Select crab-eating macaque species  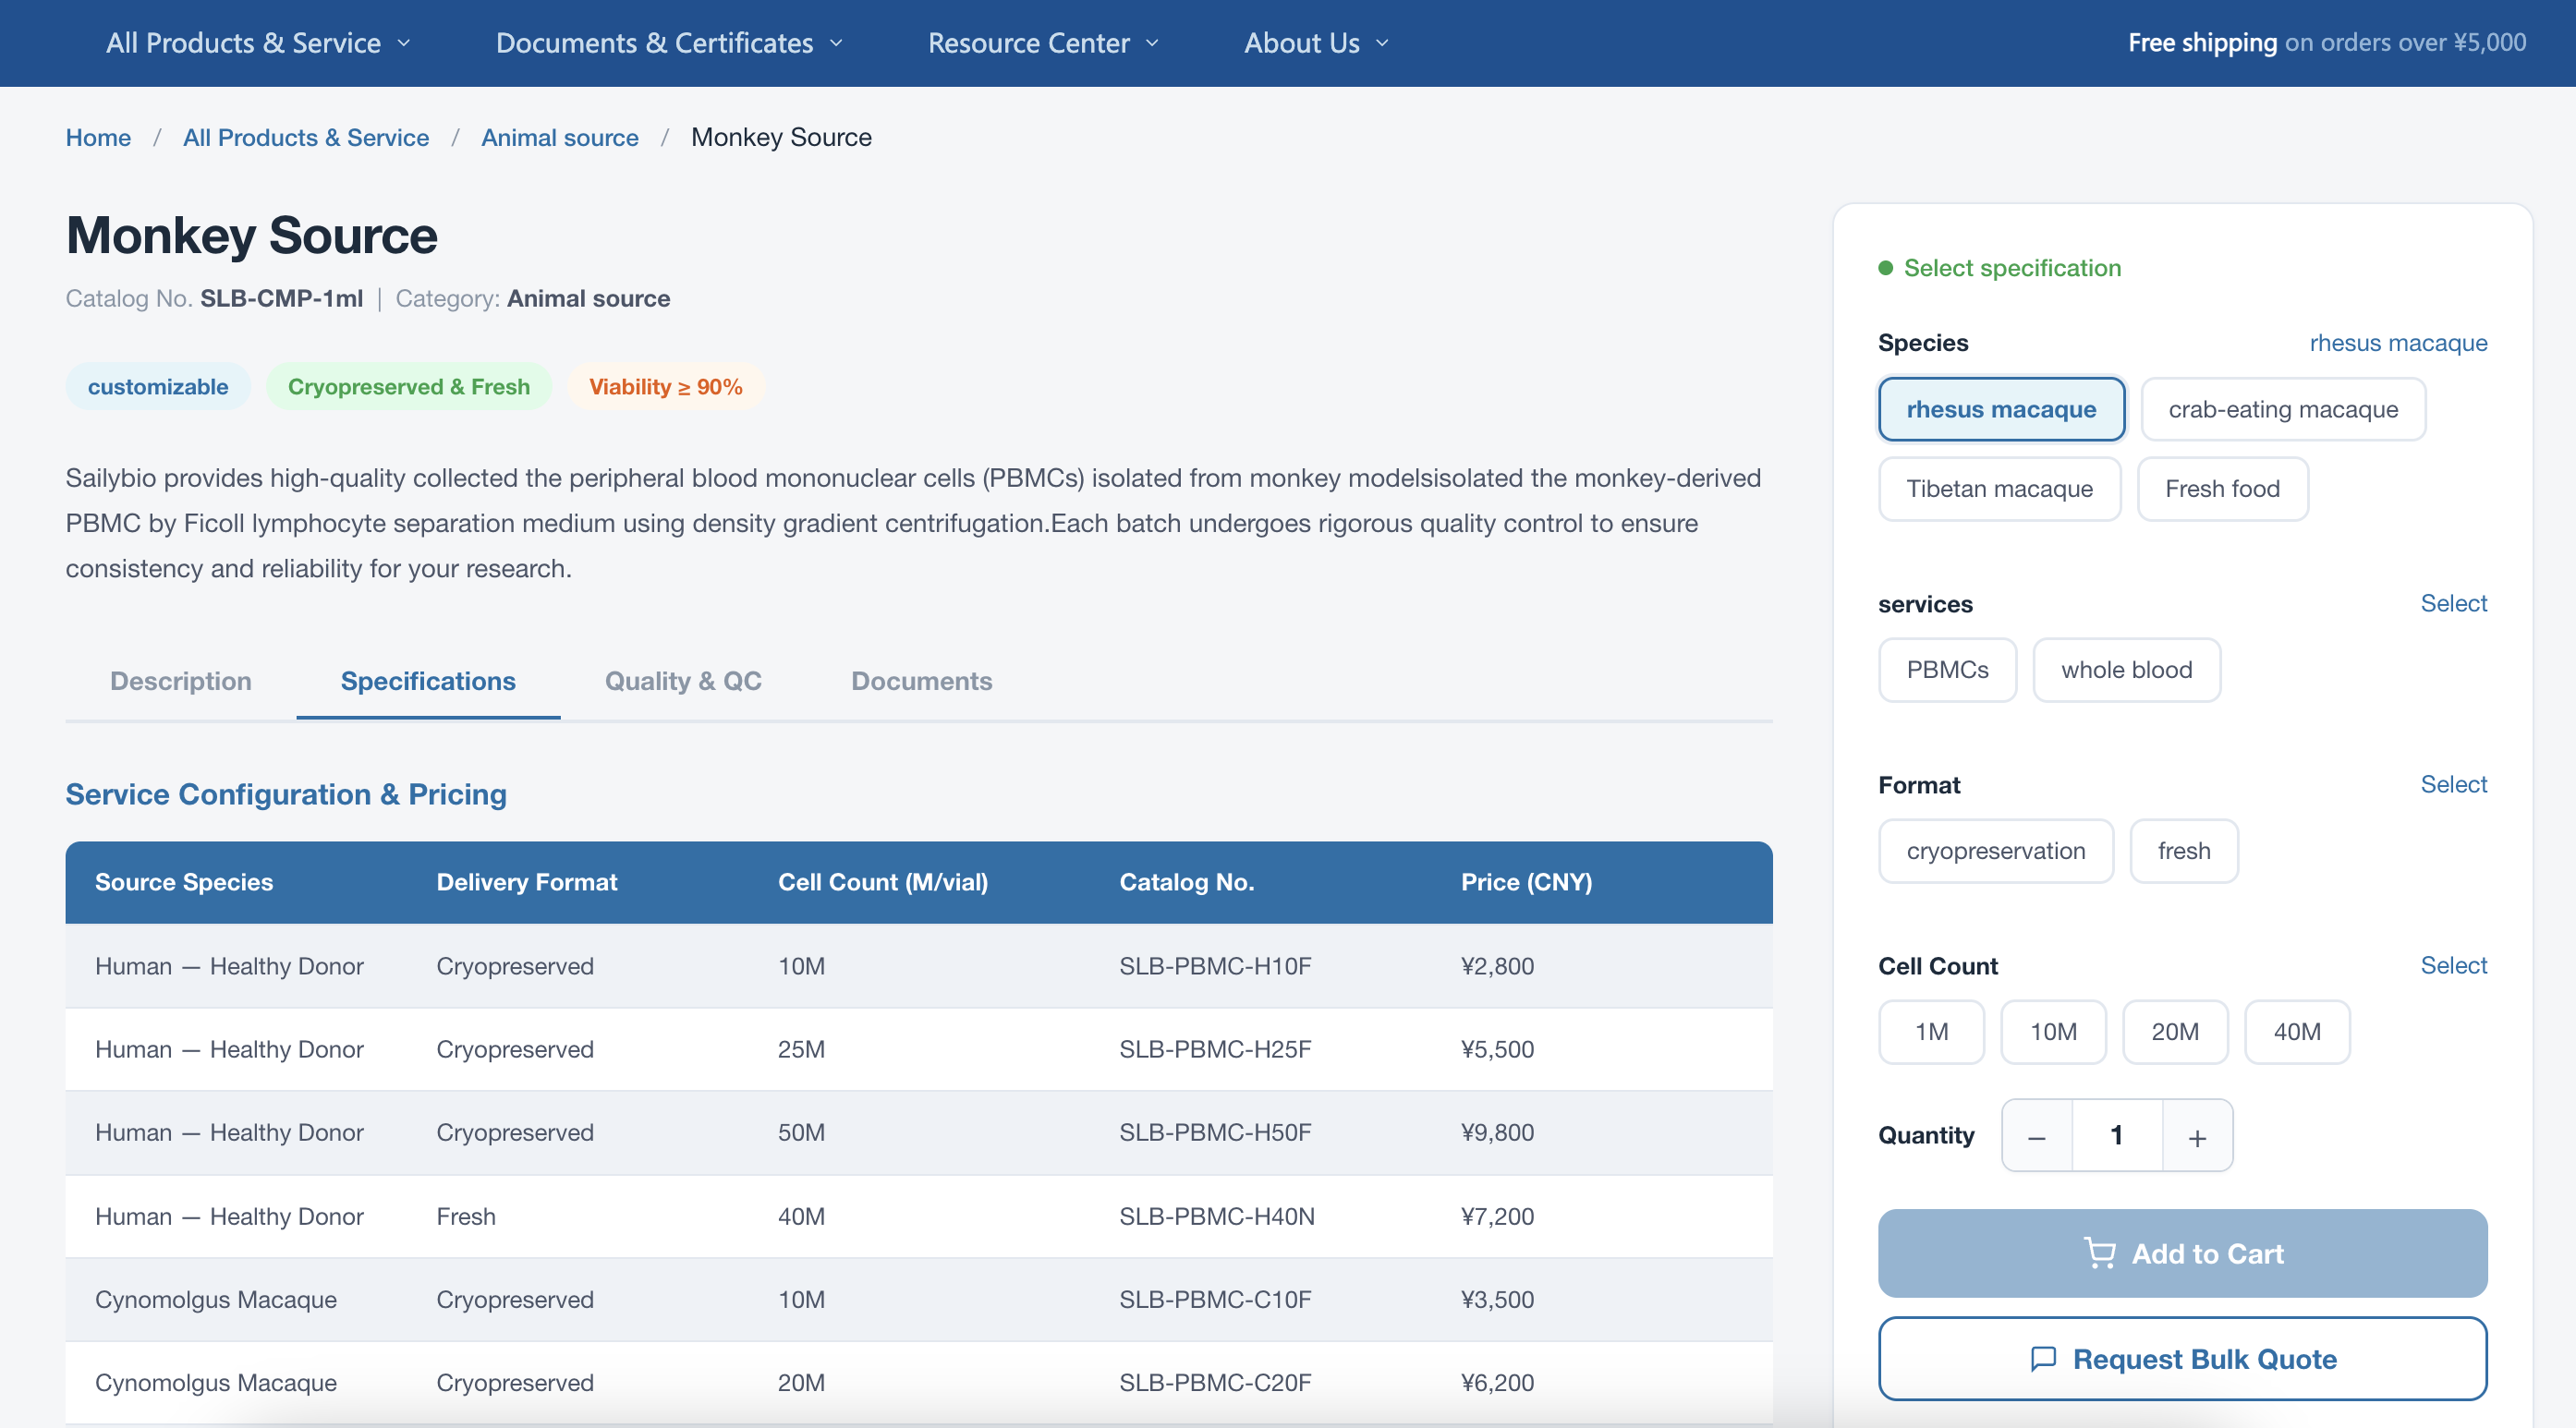pos(2283,409)
